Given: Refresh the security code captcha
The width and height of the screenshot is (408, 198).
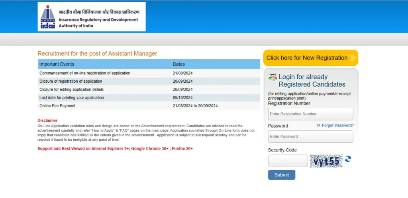Looking at the screenshot, I should (x=348, y=159).
